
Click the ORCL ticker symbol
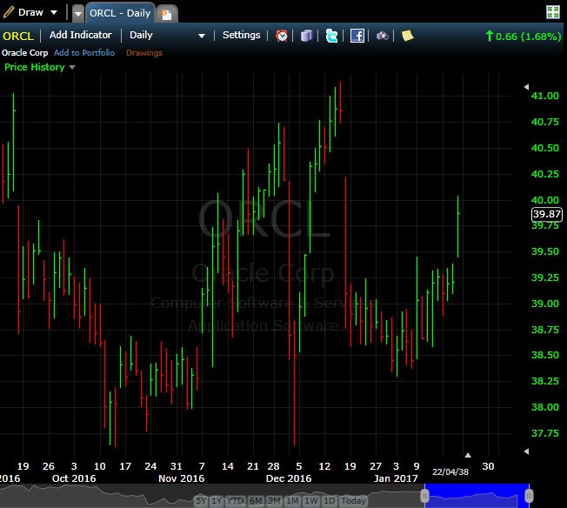(18, 36)
